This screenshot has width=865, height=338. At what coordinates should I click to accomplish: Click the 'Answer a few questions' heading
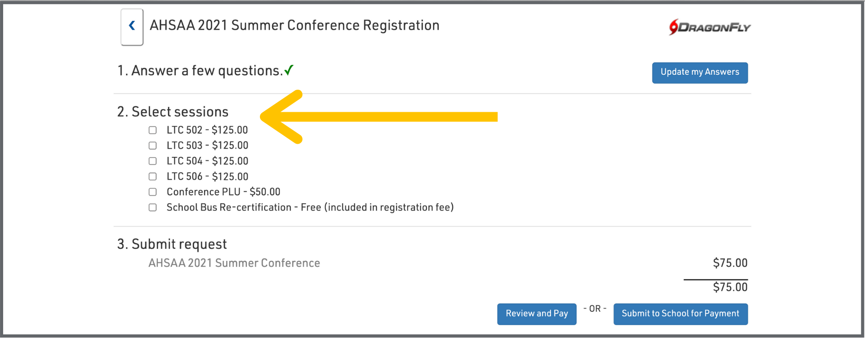(x=200, y=71)
